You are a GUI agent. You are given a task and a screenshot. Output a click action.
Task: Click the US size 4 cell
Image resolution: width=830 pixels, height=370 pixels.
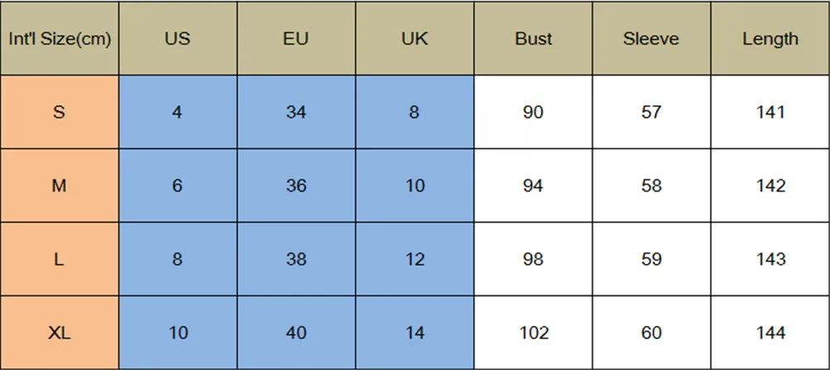[177, 112]
